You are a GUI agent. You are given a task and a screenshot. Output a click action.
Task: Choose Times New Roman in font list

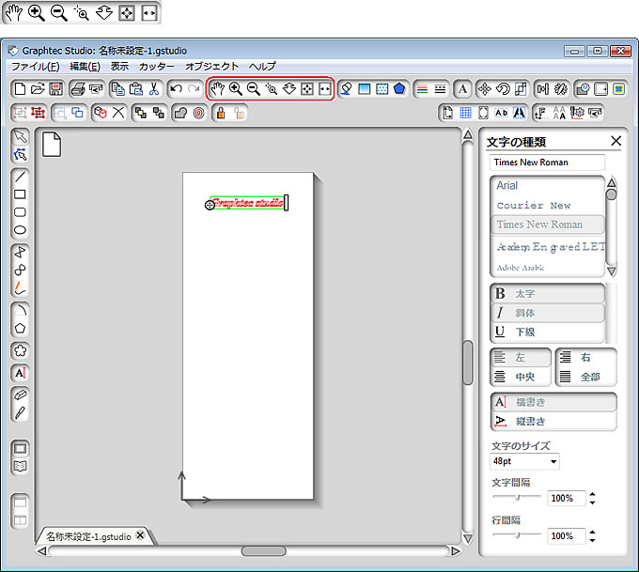coord(548,224)
